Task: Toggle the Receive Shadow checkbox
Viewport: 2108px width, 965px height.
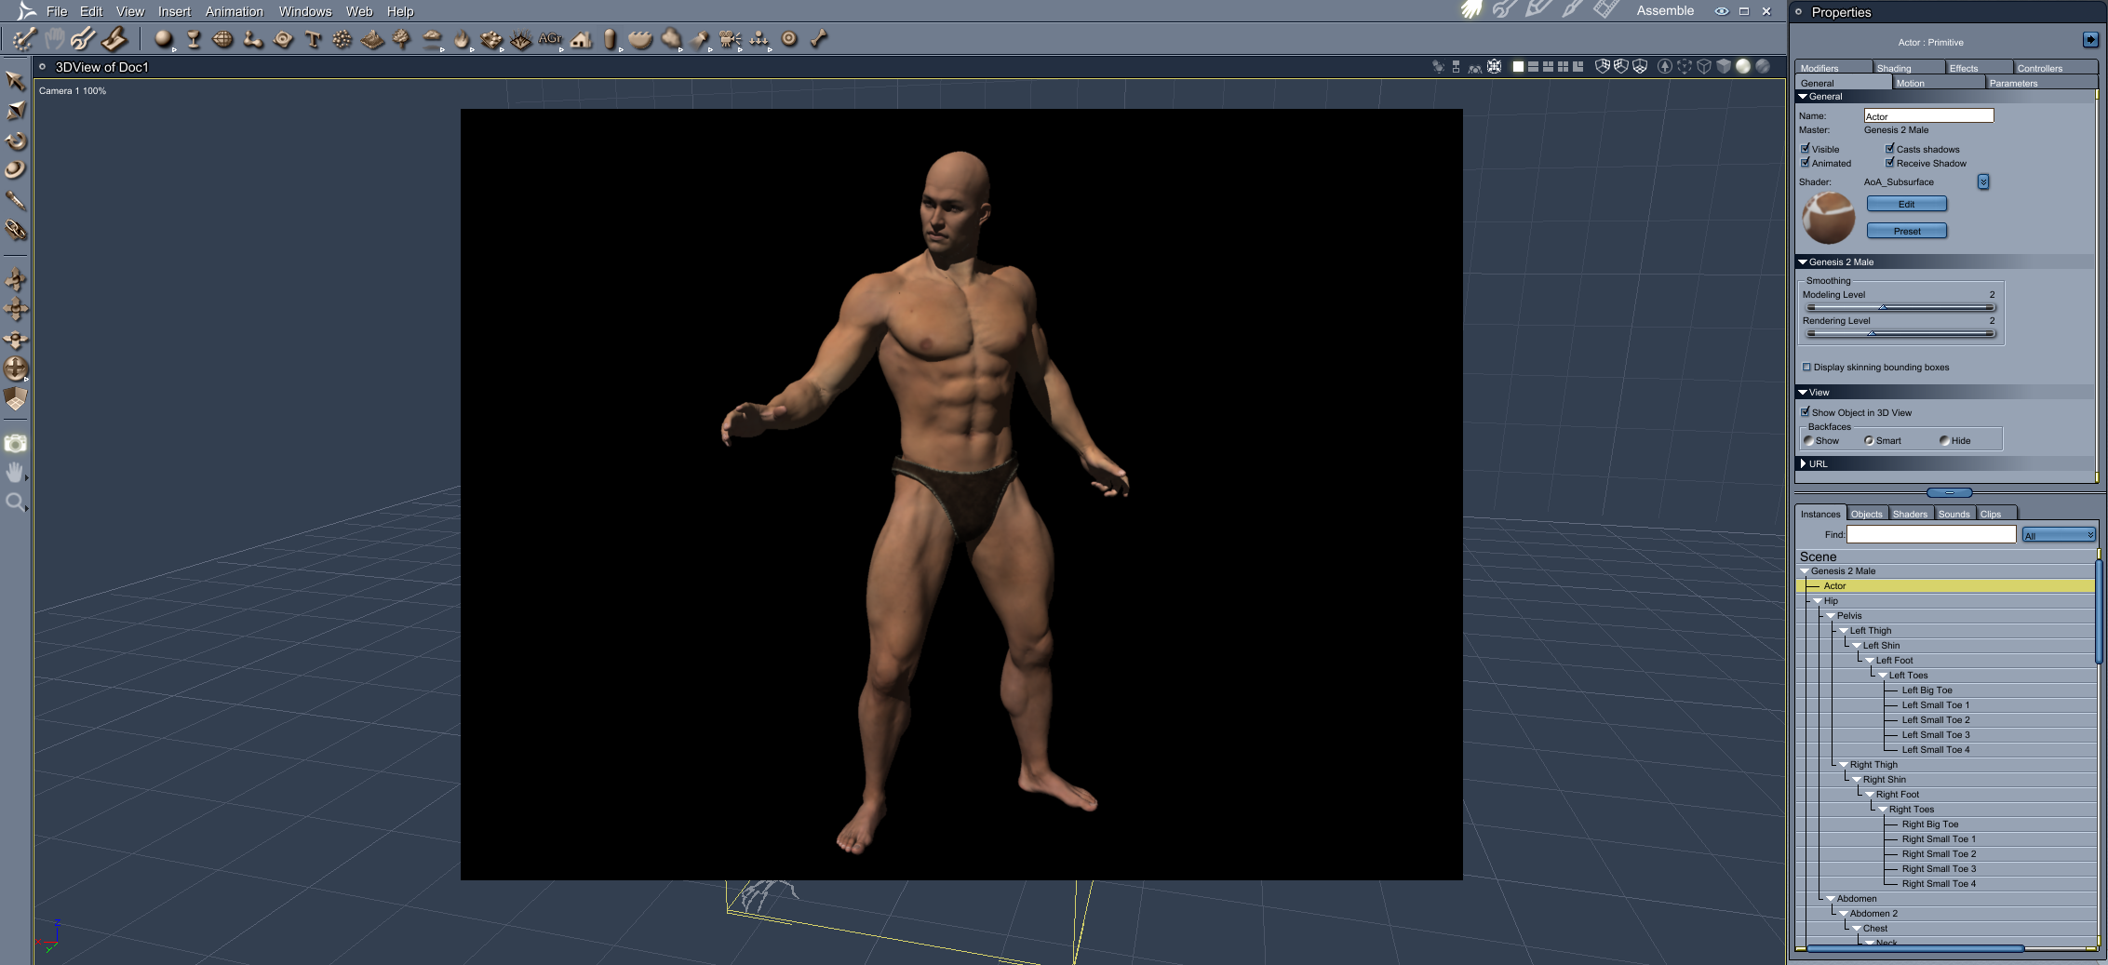Action: pos(1890,162)
